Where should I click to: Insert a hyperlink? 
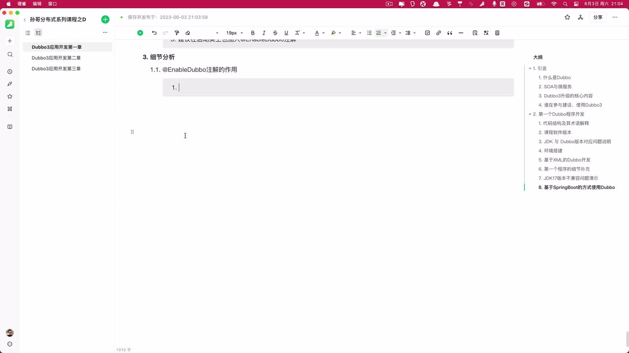(439, 33)
